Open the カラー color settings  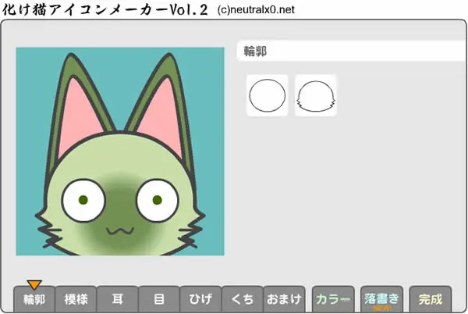[x=333, y=299]
